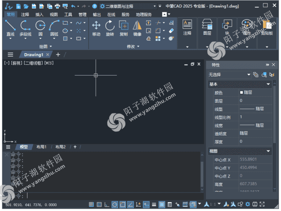Expand the 绘图 panel flyout arrow
Image resolution: width=281 pixels, height=211 pixels.
tap(51, 46)
